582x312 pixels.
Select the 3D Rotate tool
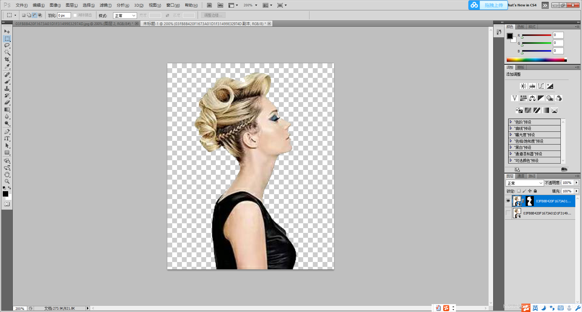coord(7,161)
